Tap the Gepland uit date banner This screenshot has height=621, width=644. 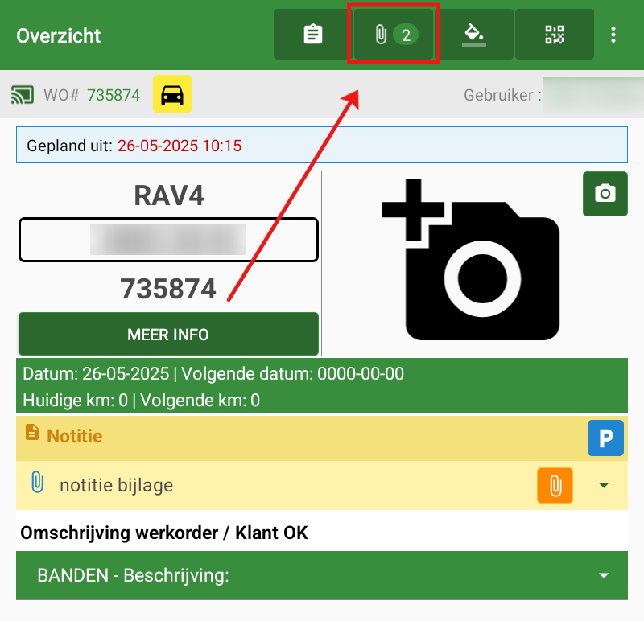pos(321,146)
